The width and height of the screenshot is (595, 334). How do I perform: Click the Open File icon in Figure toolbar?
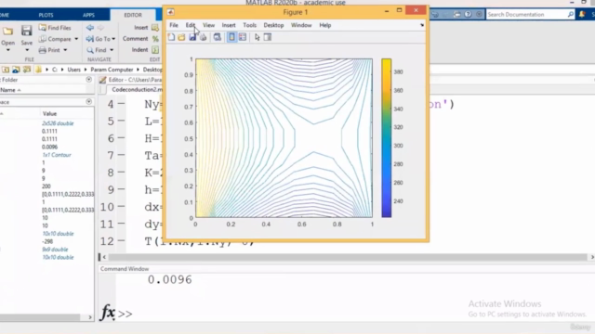[x=182, y=37]
